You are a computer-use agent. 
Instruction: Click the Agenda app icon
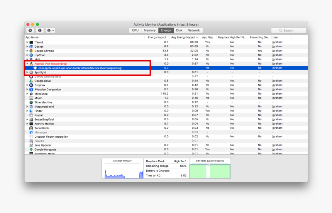(31, 64)
